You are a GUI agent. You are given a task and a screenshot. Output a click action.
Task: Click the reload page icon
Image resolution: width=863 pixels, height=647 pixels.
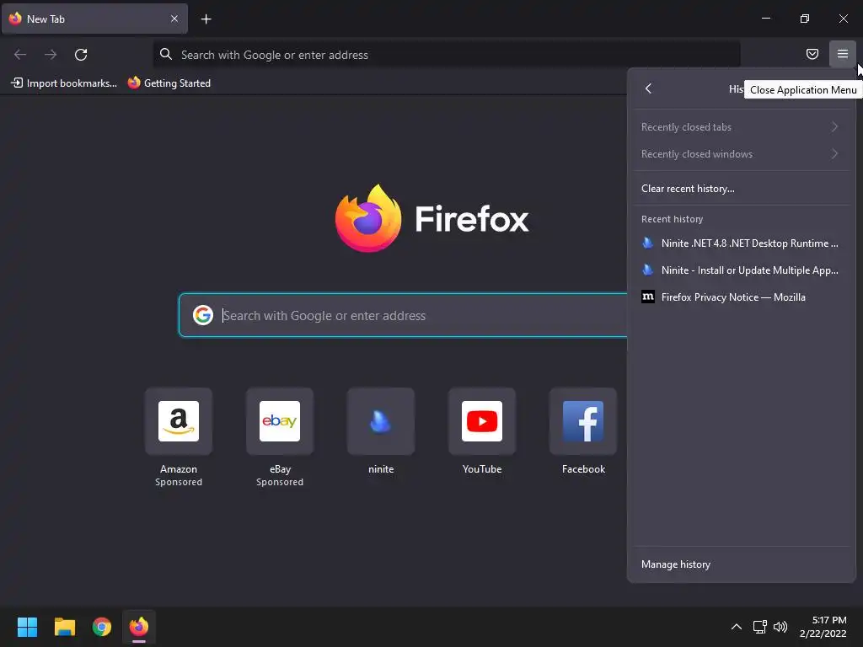[81, 55]
